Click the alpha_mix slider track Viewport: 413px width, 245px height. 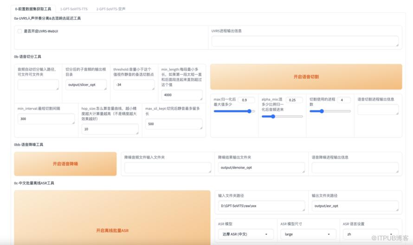282,116
